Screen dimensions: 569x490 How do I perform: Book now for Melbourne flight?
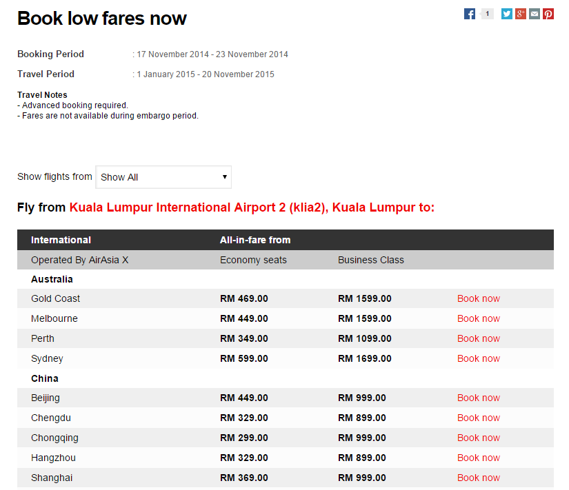(x=478, y=318)
